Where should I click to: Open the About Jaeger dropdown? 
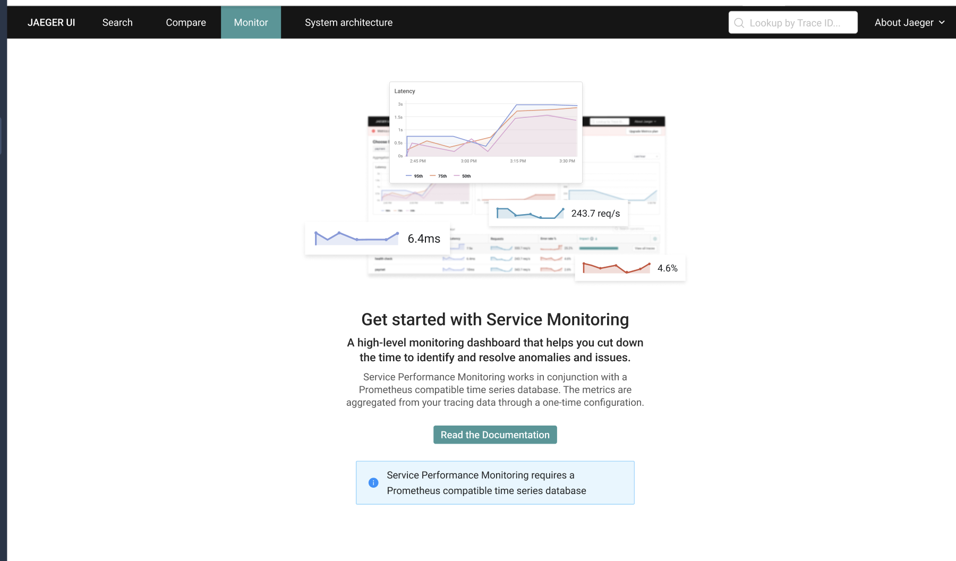(904, 22)
